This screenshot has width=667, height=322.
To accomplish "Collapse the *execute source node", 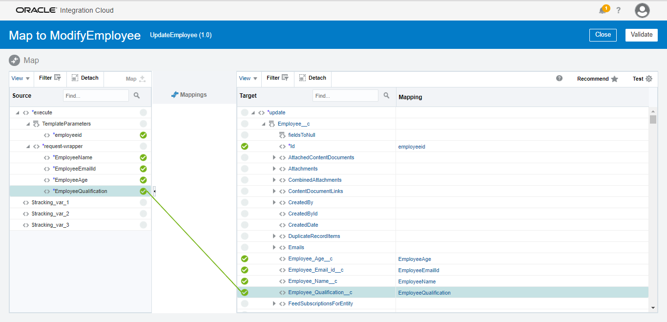I will click(x=18, y=113).
